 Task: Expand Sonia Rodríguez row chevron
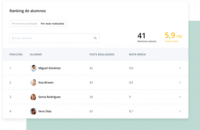pos(180,97)
